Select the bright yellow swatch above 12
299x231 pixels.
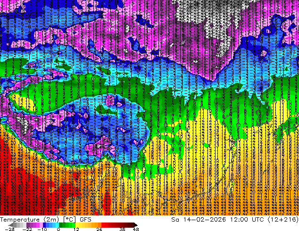point(77,225)
